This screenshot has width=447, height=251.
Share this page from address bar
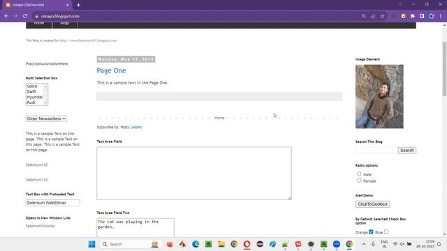373,16
